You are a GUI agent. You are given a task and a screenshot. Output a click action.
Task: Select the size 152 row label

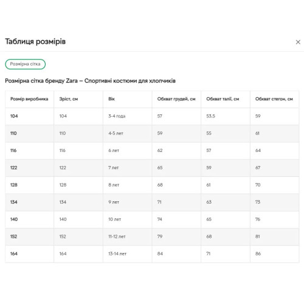[13, 237]
